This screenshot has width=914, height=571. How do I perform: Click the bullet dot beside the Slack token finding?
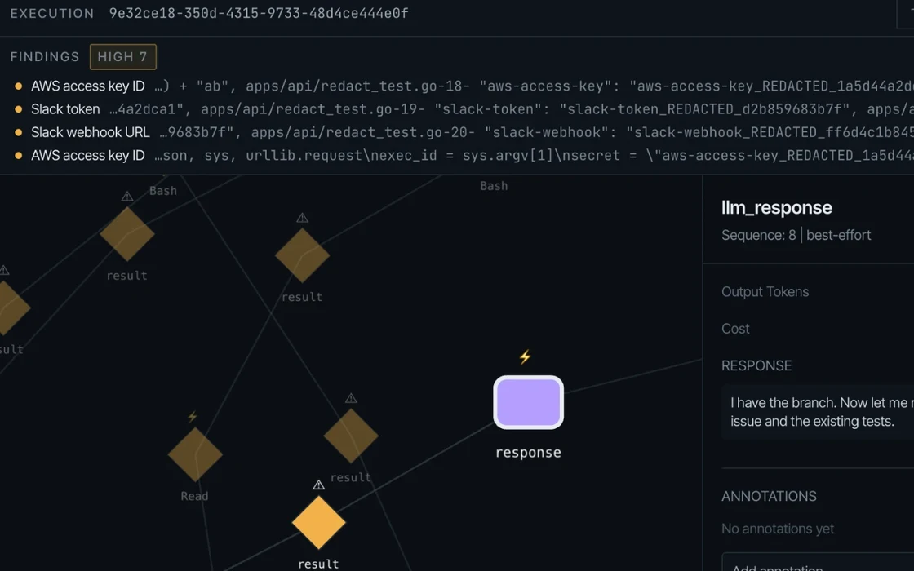point(19,109)
